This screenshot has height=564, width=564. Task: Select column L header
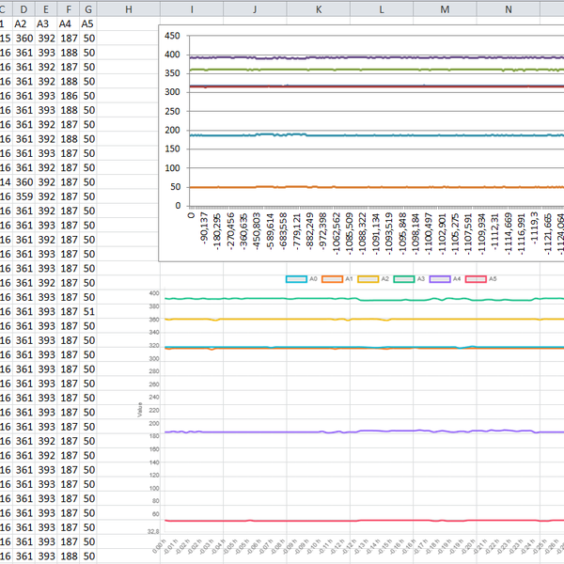(382, 9)
